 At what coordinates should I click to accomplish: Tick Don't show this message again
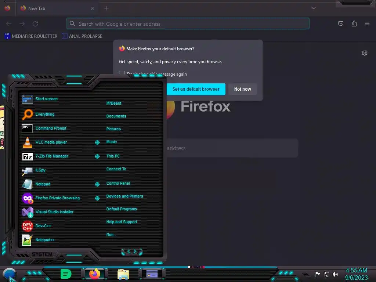click(122, 73)
